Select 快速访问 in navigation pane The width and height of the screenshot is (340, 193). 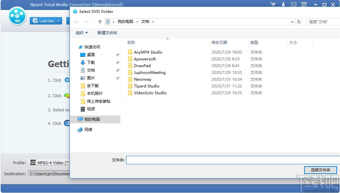(x=92, y=47)
